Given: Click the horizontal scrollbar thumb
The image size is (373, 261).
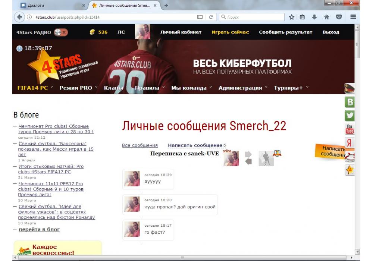Looking at the screenshot, I should [x=182, y=257].
